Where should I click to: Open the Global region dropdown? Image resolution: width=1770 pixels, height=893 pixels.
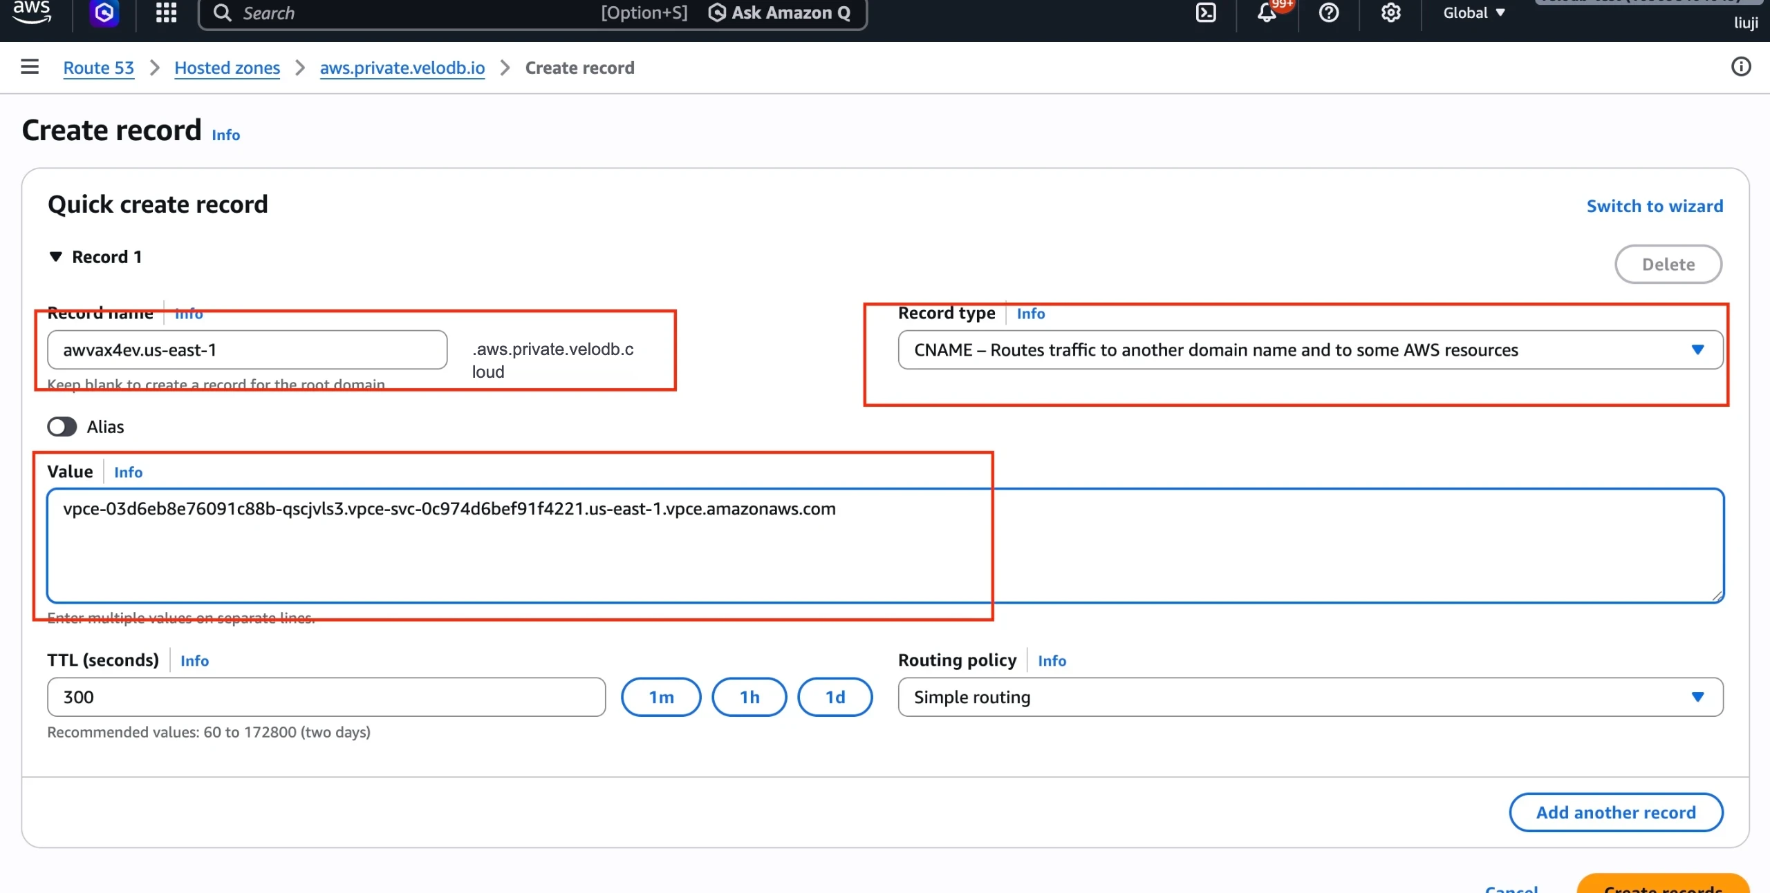click(x=1474, y=12)
